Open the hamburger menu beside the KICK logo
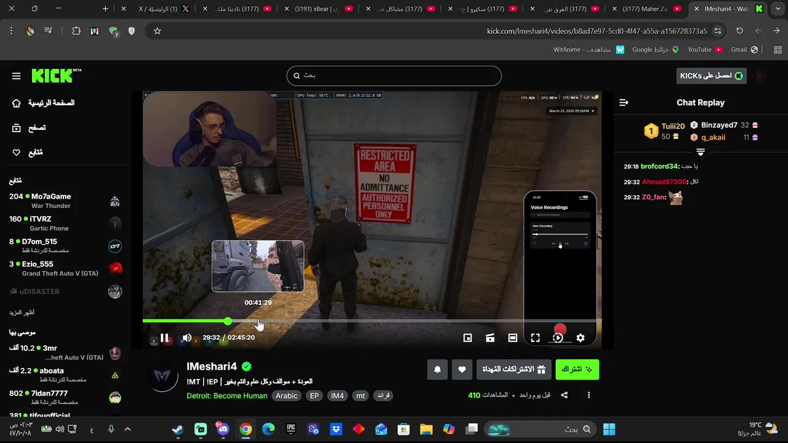 click(17, 76)
